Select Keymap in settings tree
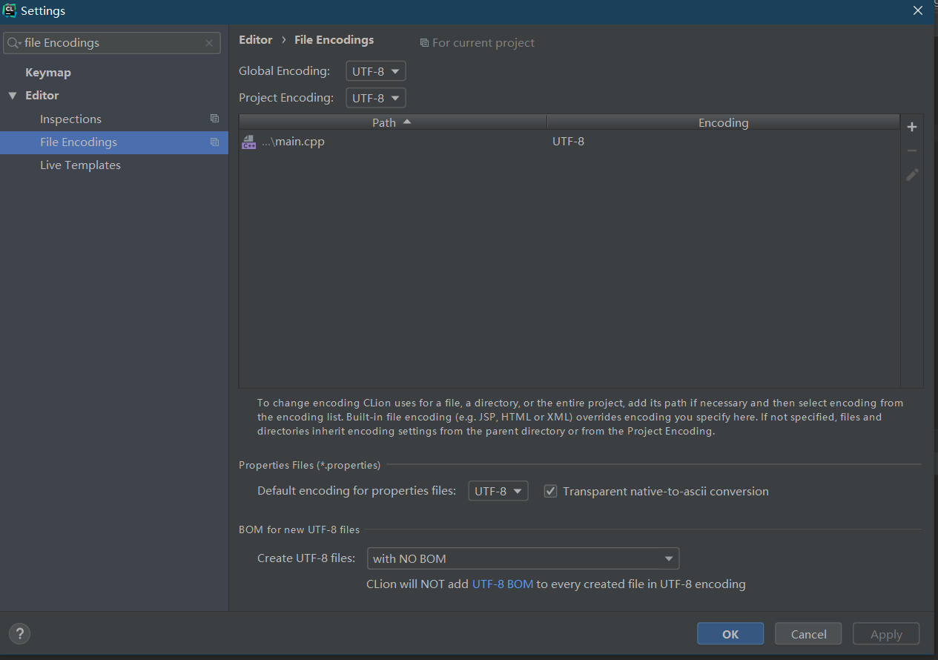Image resolution: width=938 pixels, height=660 pixels. [48, 73]
